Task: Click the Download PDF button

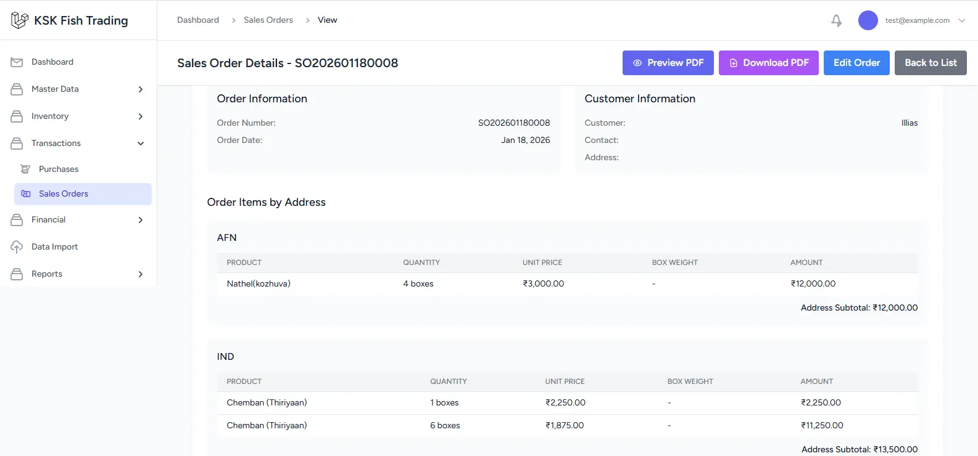Action: (768, 63)
